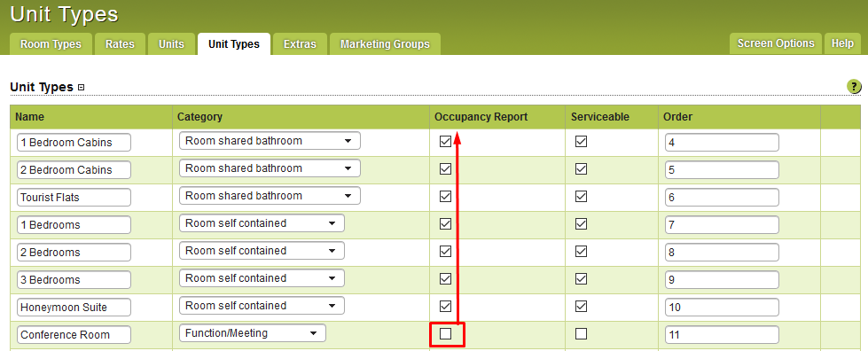Viewport: 868px width, 351px height.
Task: Disable Occupancy Report for Tourist Flats
Action: click(445, 197)
